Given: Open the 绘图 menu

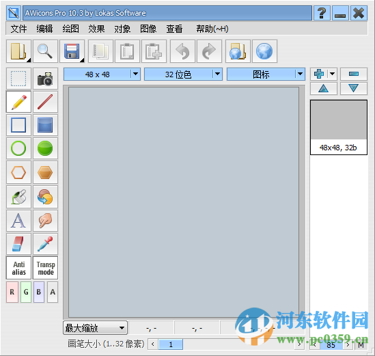Looking at the screenshot, I should tap(70, 29).
